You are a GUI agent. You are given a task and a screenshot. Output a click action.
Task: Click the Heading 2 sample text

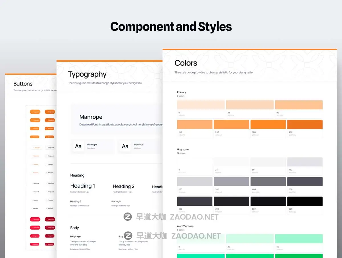tap(123, 187)
